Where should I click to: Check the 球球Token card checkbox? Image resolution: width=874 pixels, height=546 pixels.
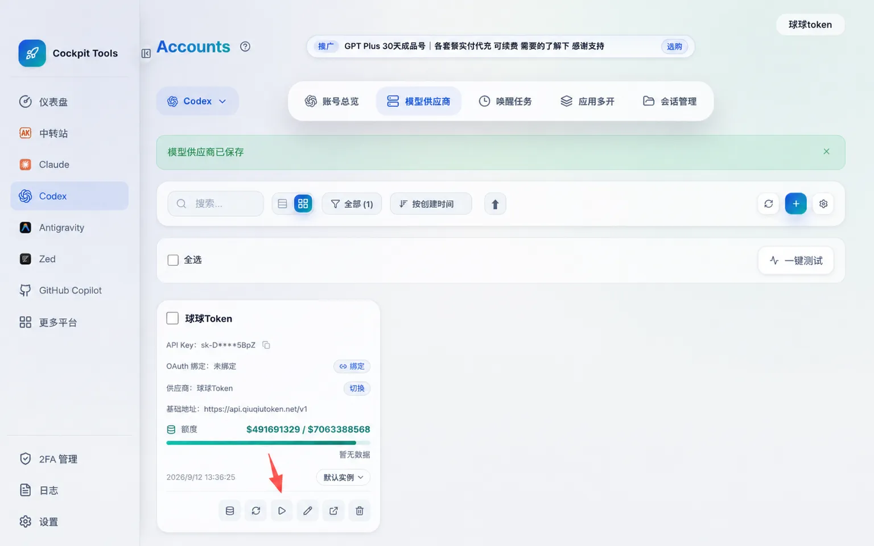(172, 318)
